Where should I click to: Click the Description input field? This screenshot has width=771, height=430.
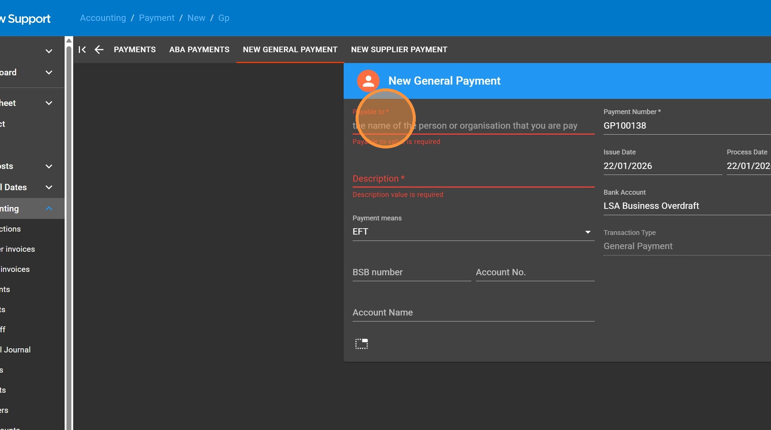click(473, 179)
